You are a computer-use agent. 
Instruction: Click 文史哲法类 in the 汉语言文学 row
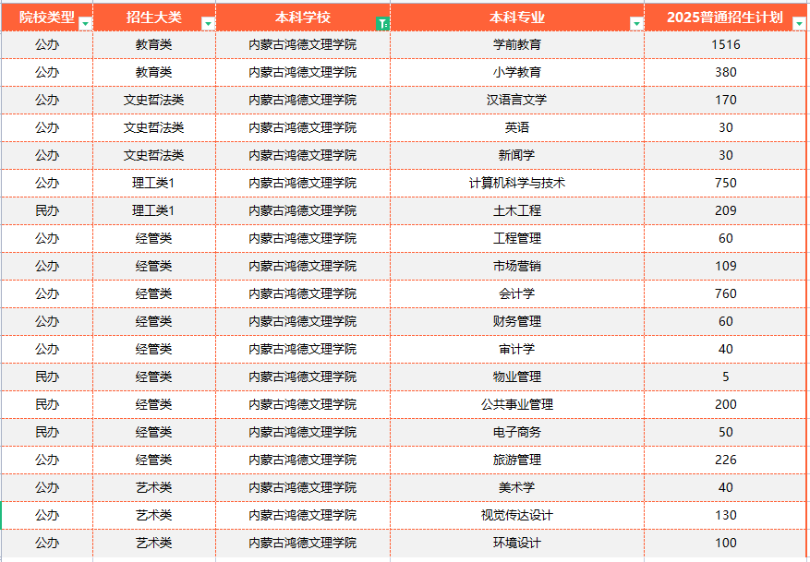point(153,100)
